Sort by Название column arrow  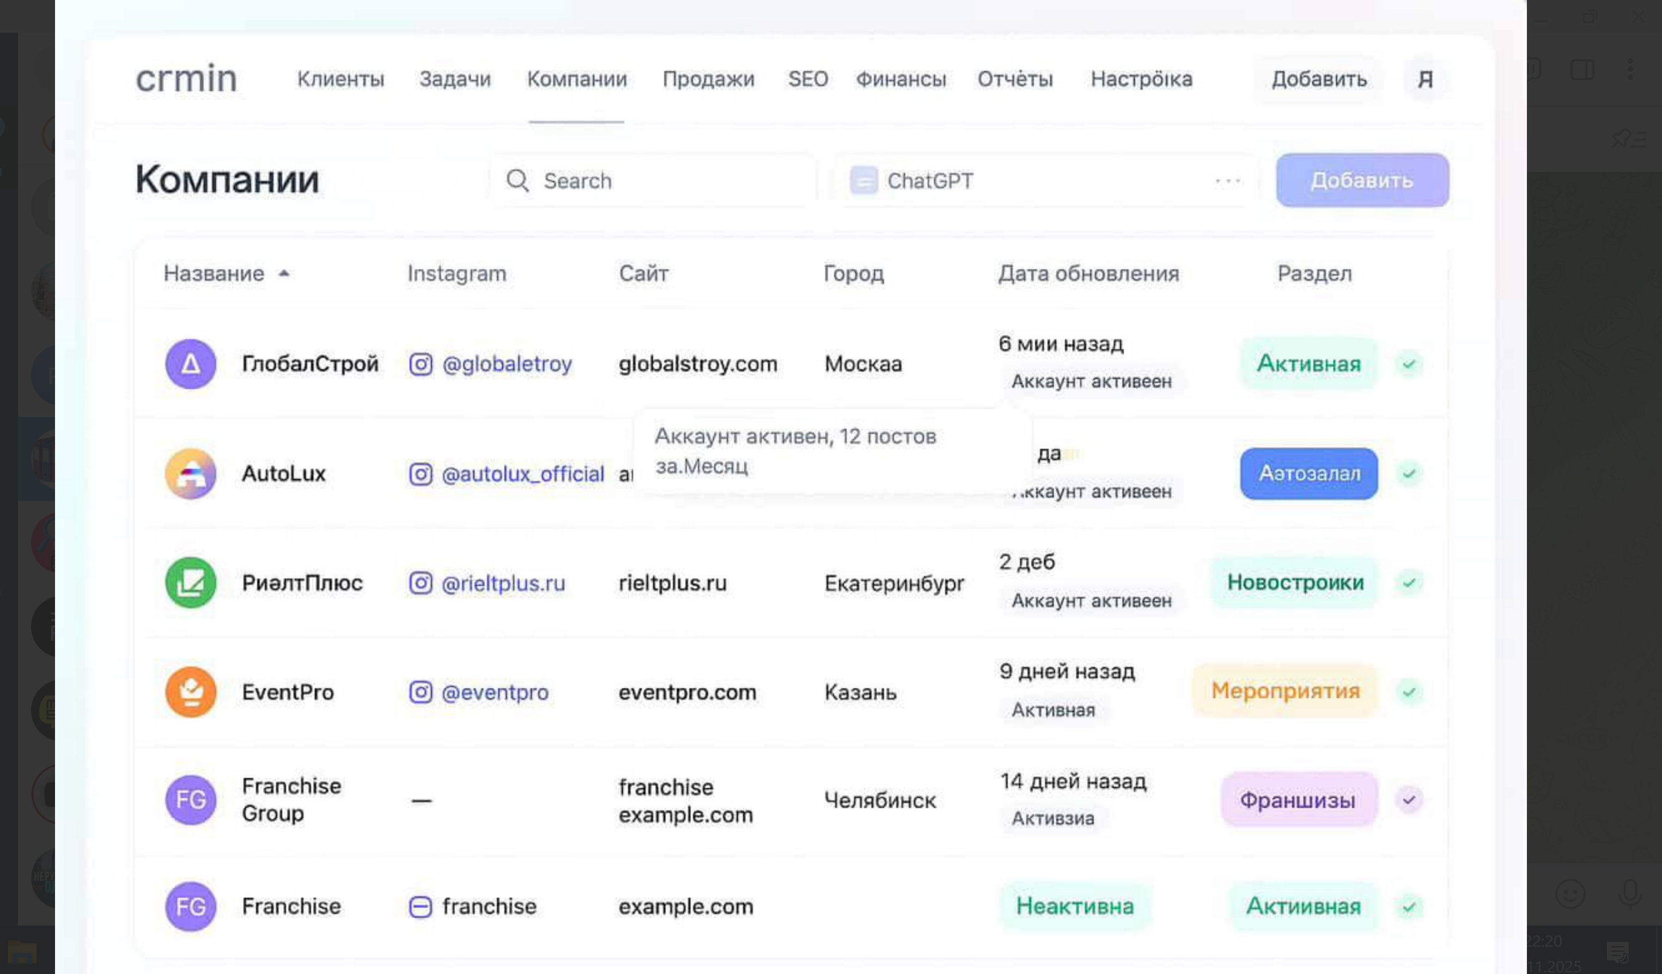(x=284, y=273)
